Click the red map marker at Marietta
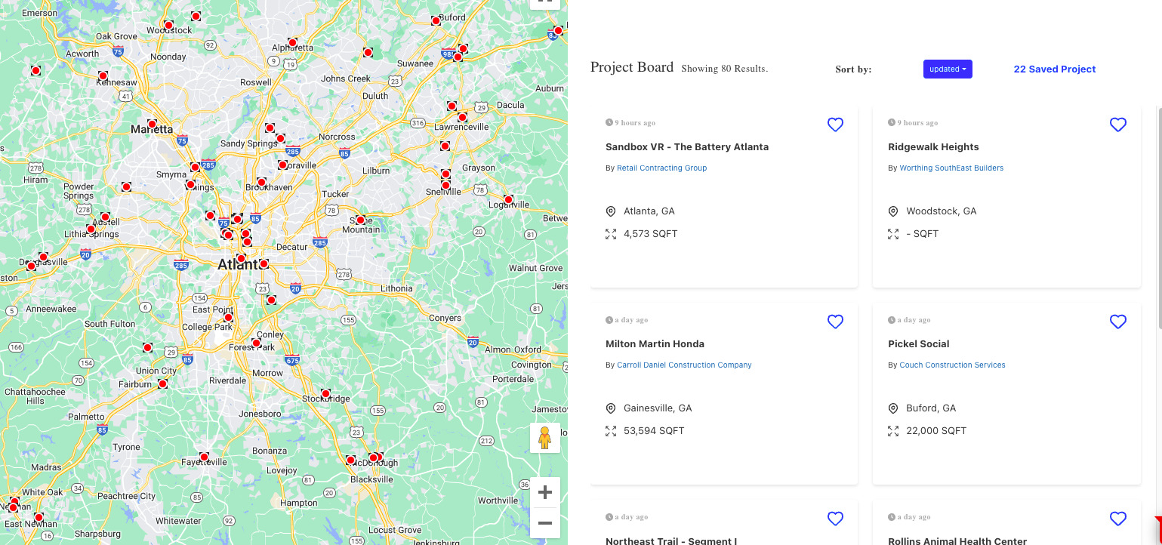The image size is (1162, 545). [152, 125]
